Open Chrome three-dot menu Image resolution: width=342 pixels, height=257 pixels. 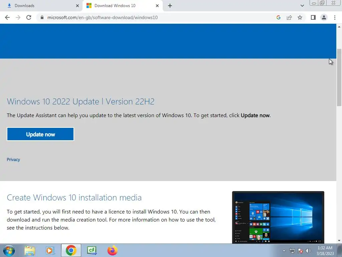tap(335, 17)
